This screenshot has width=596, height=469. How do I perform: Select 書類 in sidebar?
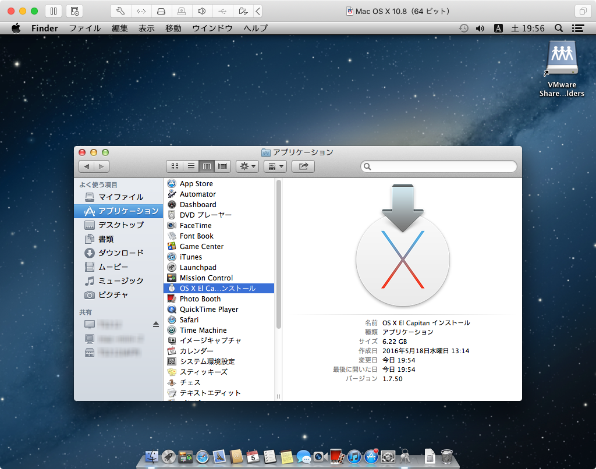click(x=119, y=239)
